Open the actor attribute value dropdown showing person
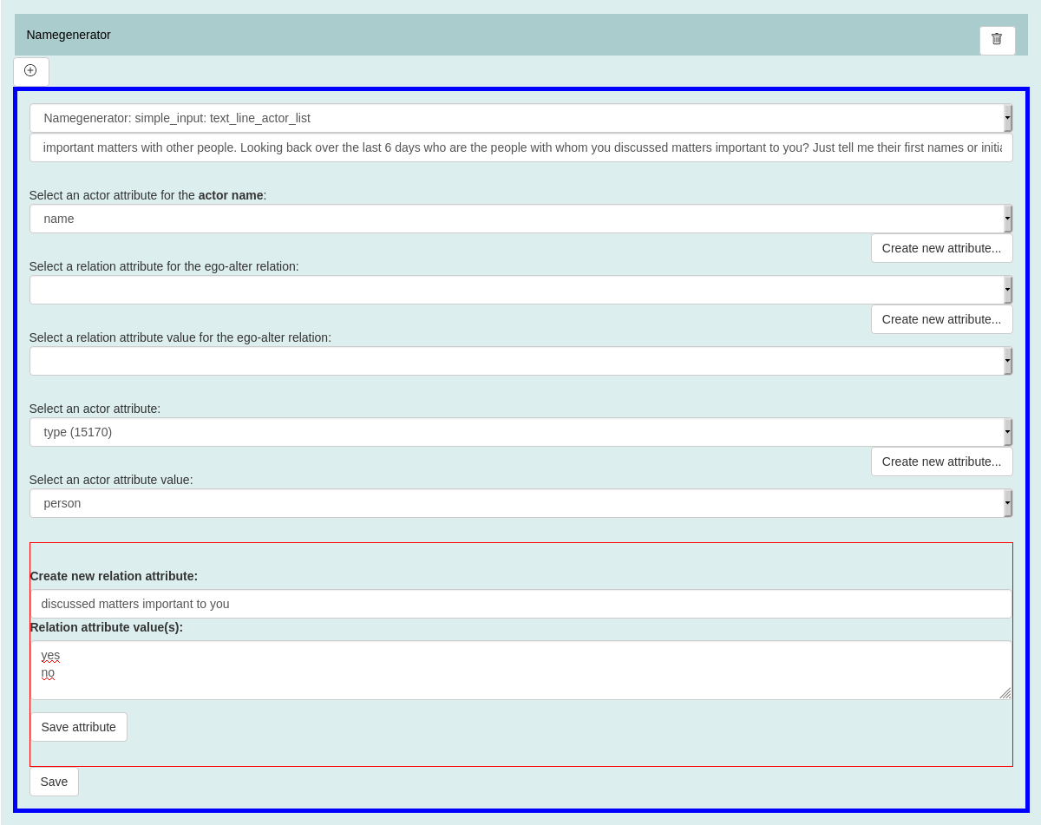The image size is (1041, 825). tap(520, 503)
